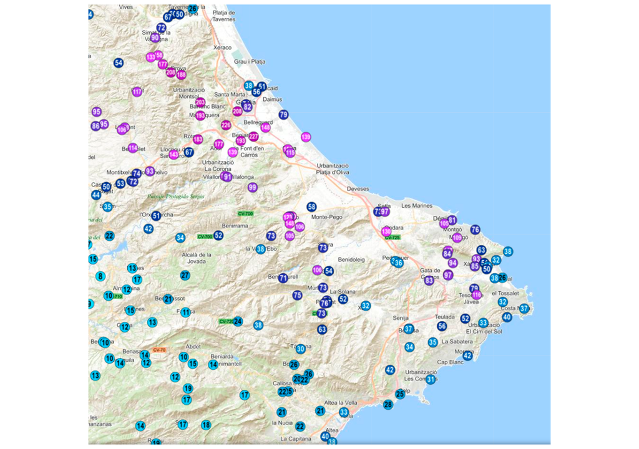639x449 pixels.
Task: Select the 30 marker at Tàrbena
Action: (301, 349)
